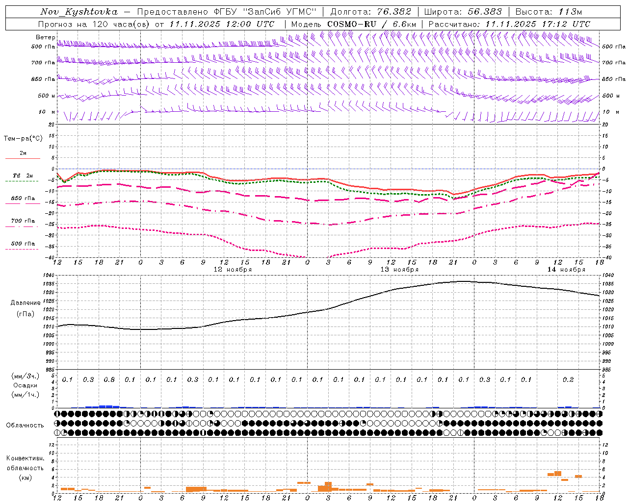Click the 'Модель COSMO-RU / 6.6км' text
The height and width of the screenshot is (502, 628).
click(354, 24)
